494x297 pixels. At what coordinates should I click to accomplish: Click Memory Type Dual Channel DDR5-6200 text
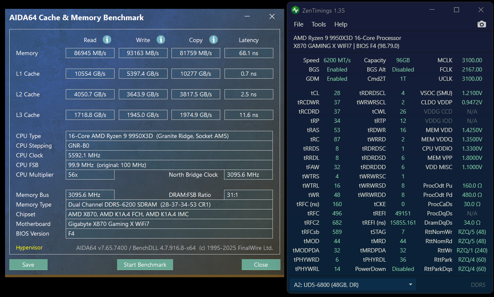[x=169, y=204]
